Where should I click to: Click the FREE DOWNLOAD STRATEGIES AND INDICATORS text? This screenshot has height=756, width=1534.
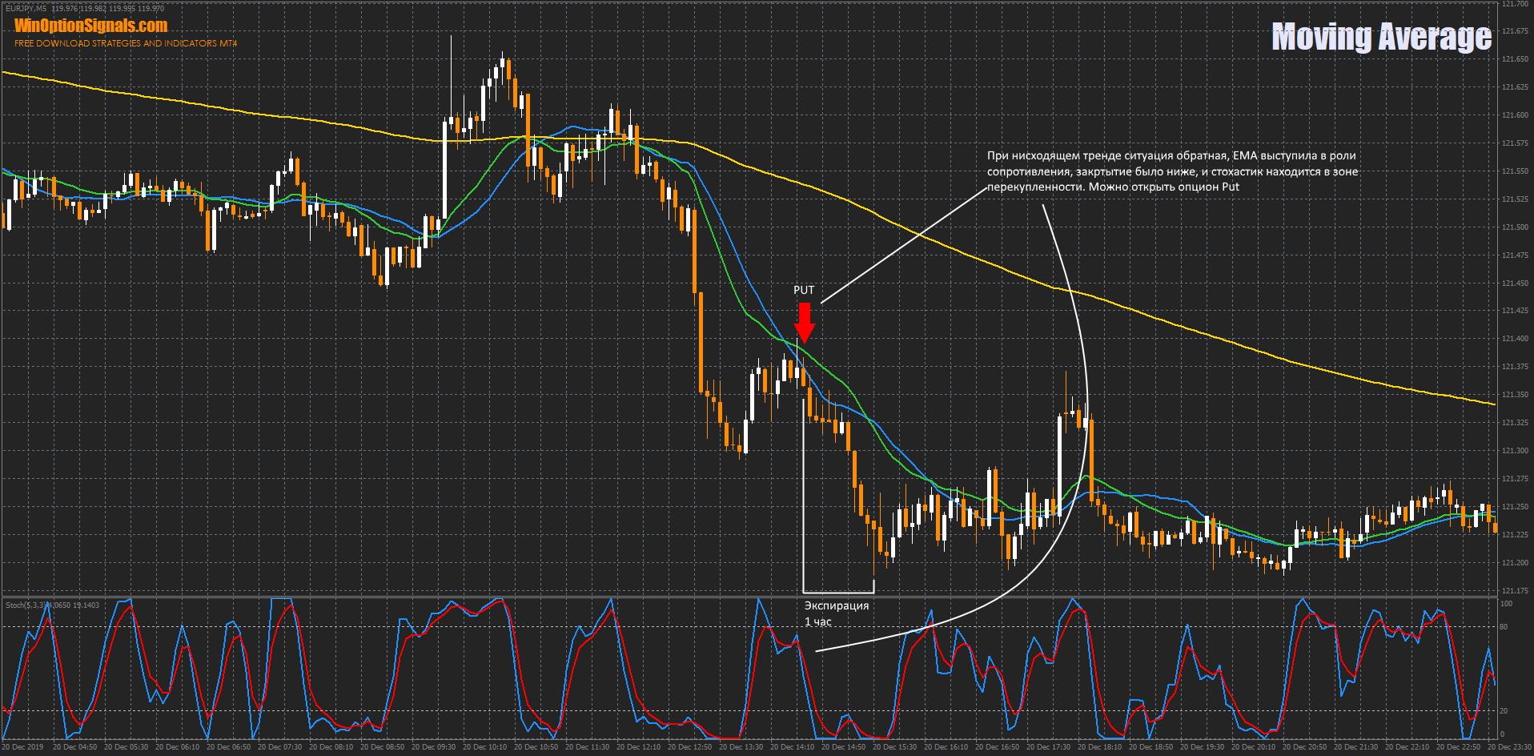coord(126,43)
